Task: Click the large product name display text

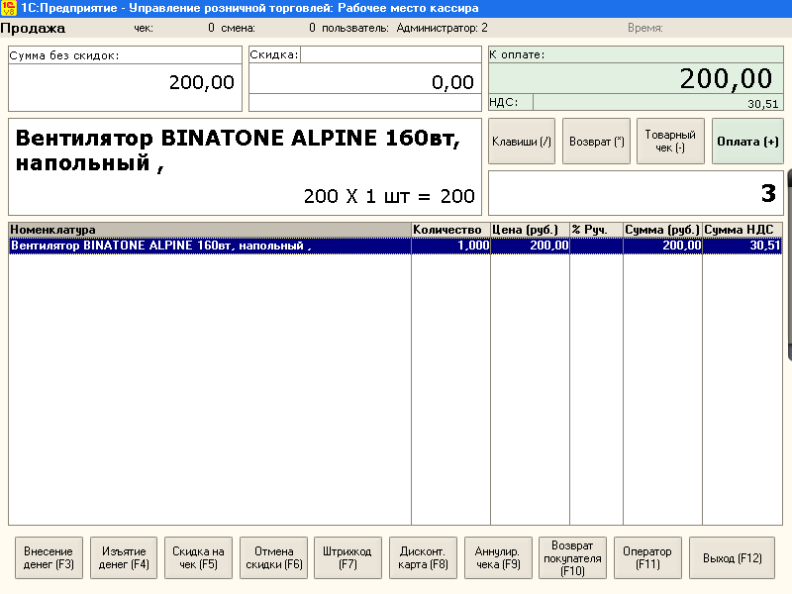Action: [x=238, y=150]
